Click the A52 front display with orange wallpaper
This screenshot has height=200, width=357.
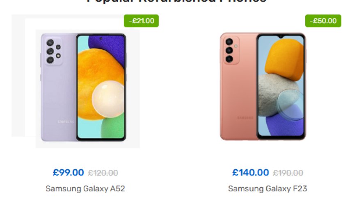coord(101,87)
